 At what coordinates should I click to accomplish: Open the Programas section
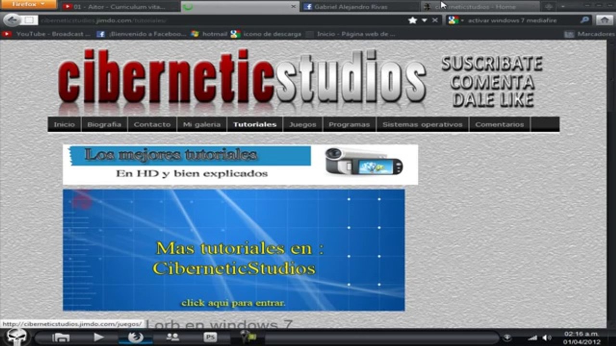click(x=349, y=124)
